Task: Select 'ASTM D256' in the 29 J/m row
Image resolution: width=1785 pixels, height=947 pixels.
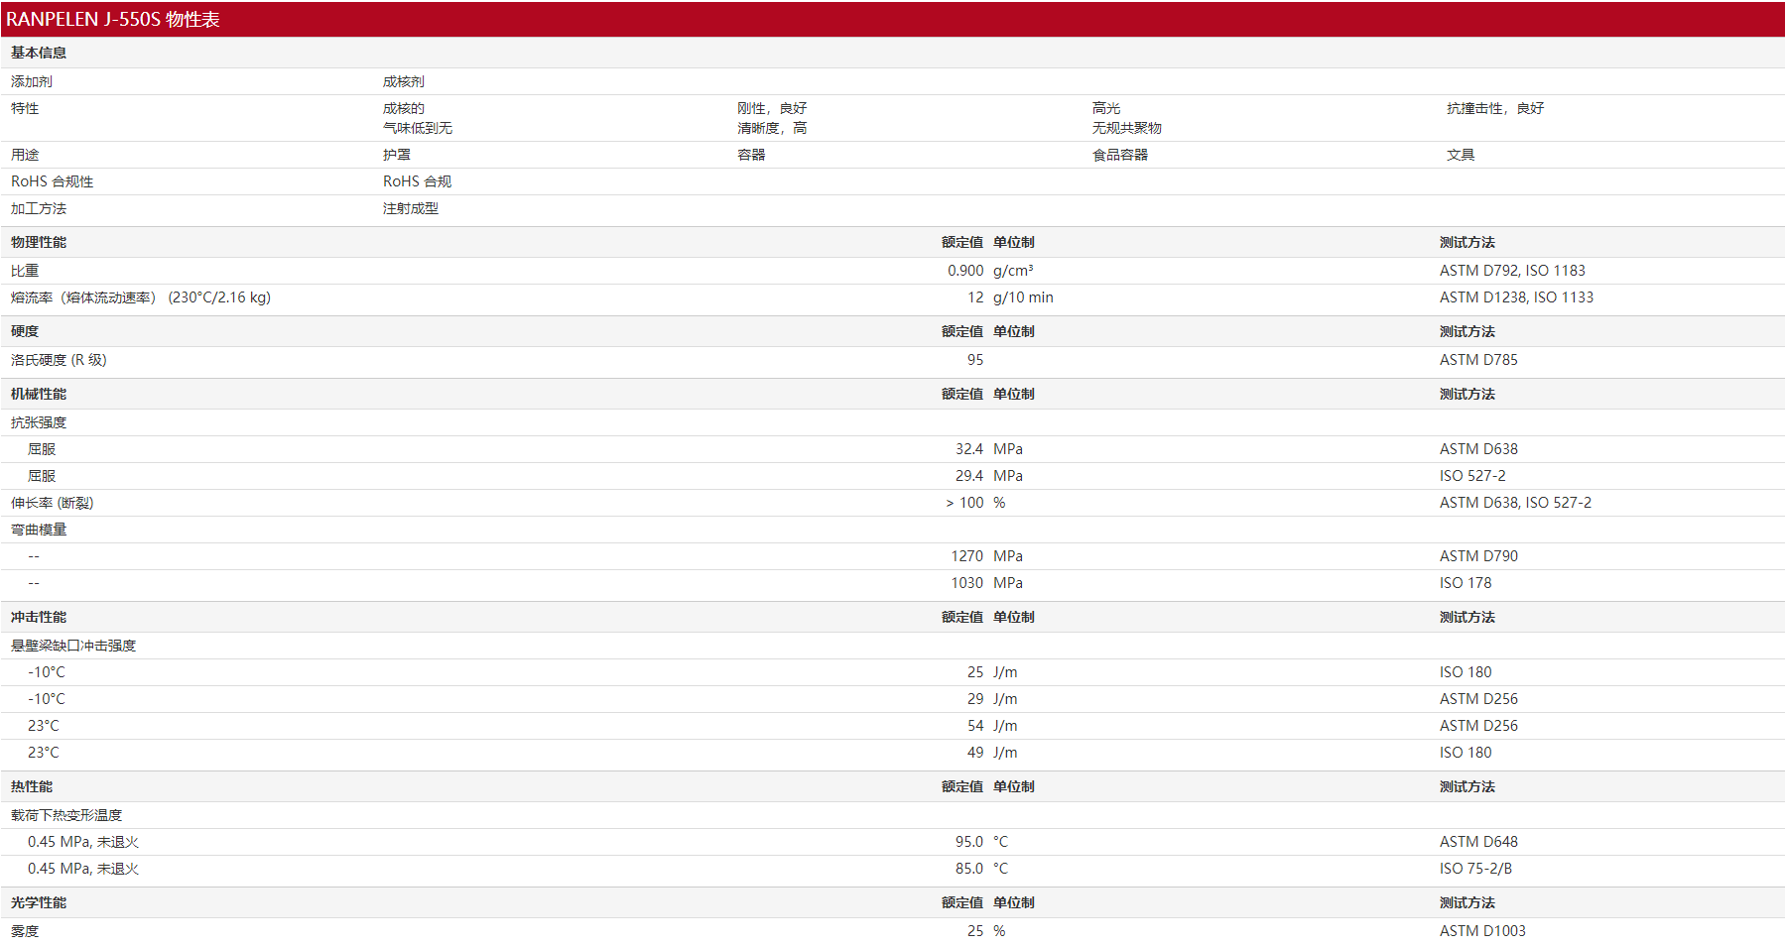Action: pos(1478,699)
